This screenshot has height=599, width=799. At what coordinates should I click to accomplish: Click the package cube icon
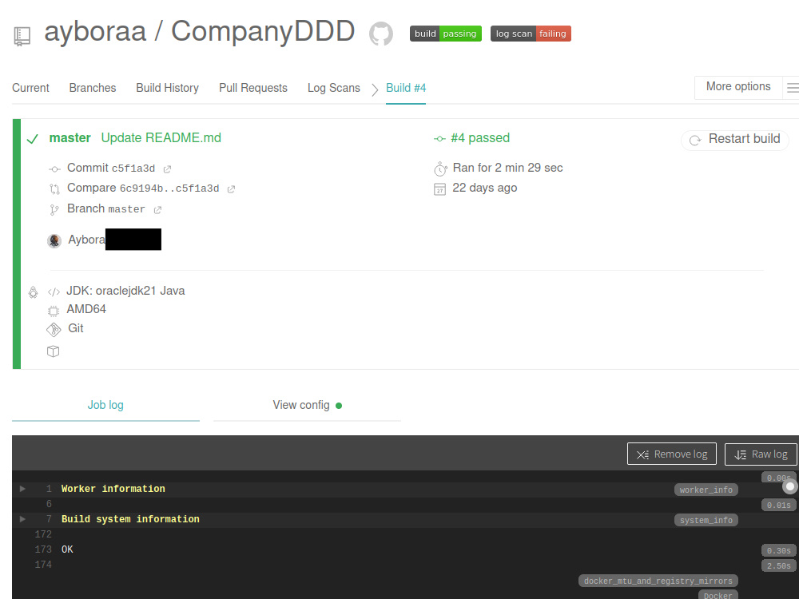pyautogui.click(x=53, y=351)
